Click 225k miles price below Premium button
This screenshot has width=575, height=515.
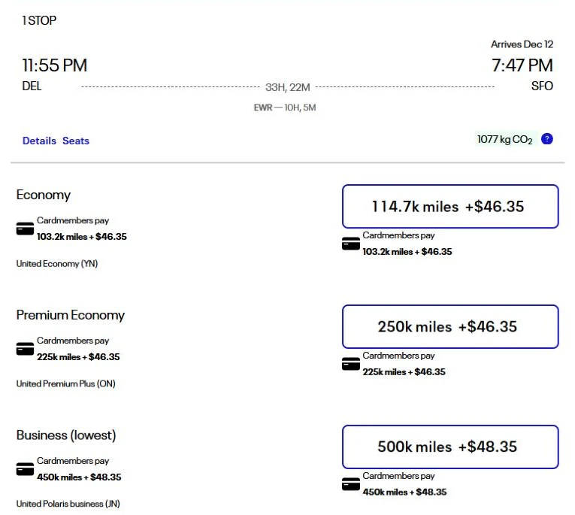(404, 372)
